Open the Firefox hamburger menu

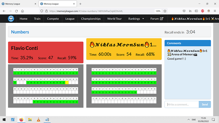215,11
